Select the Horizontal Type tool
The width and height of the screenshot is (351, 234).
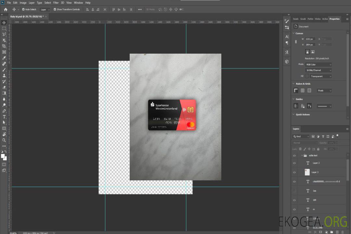tap(4, 117)
